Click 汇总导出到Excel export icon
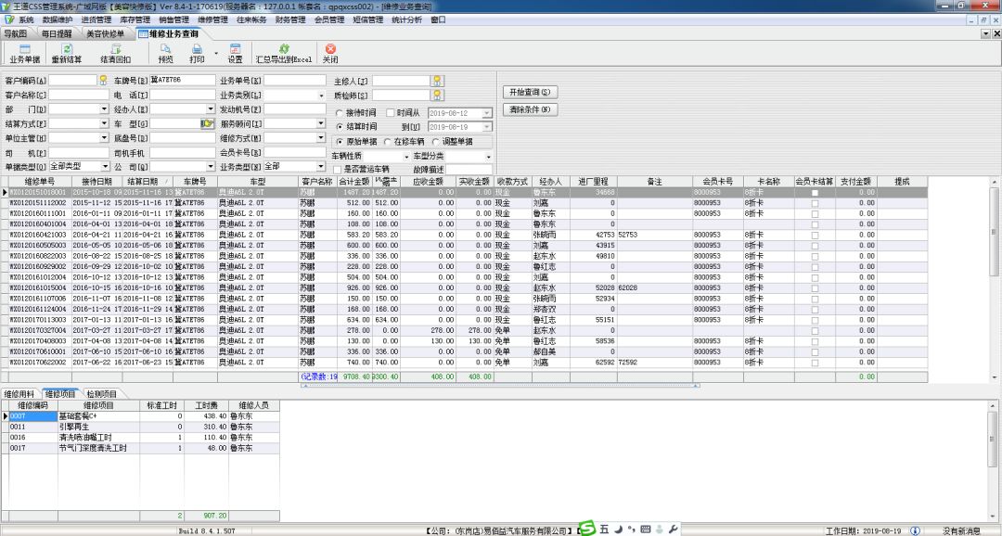The height and width of the screenshot is (536, 1002). click(284, 49)
